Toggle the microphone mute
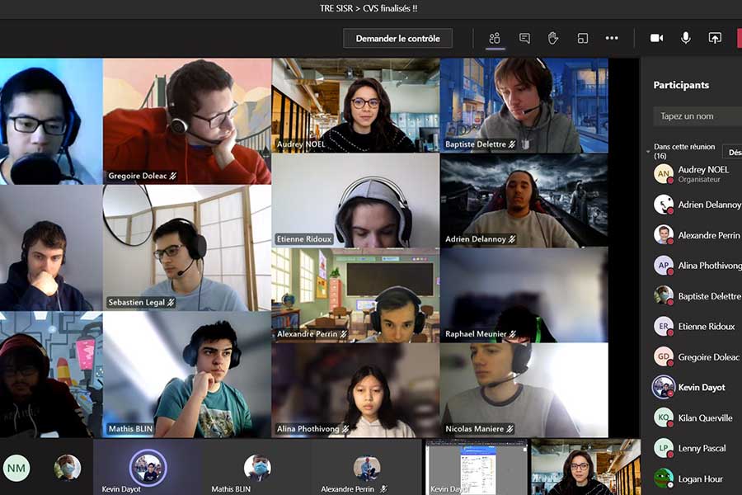The width and height of the screenshot is (742, 495). [x=685, y=38]
